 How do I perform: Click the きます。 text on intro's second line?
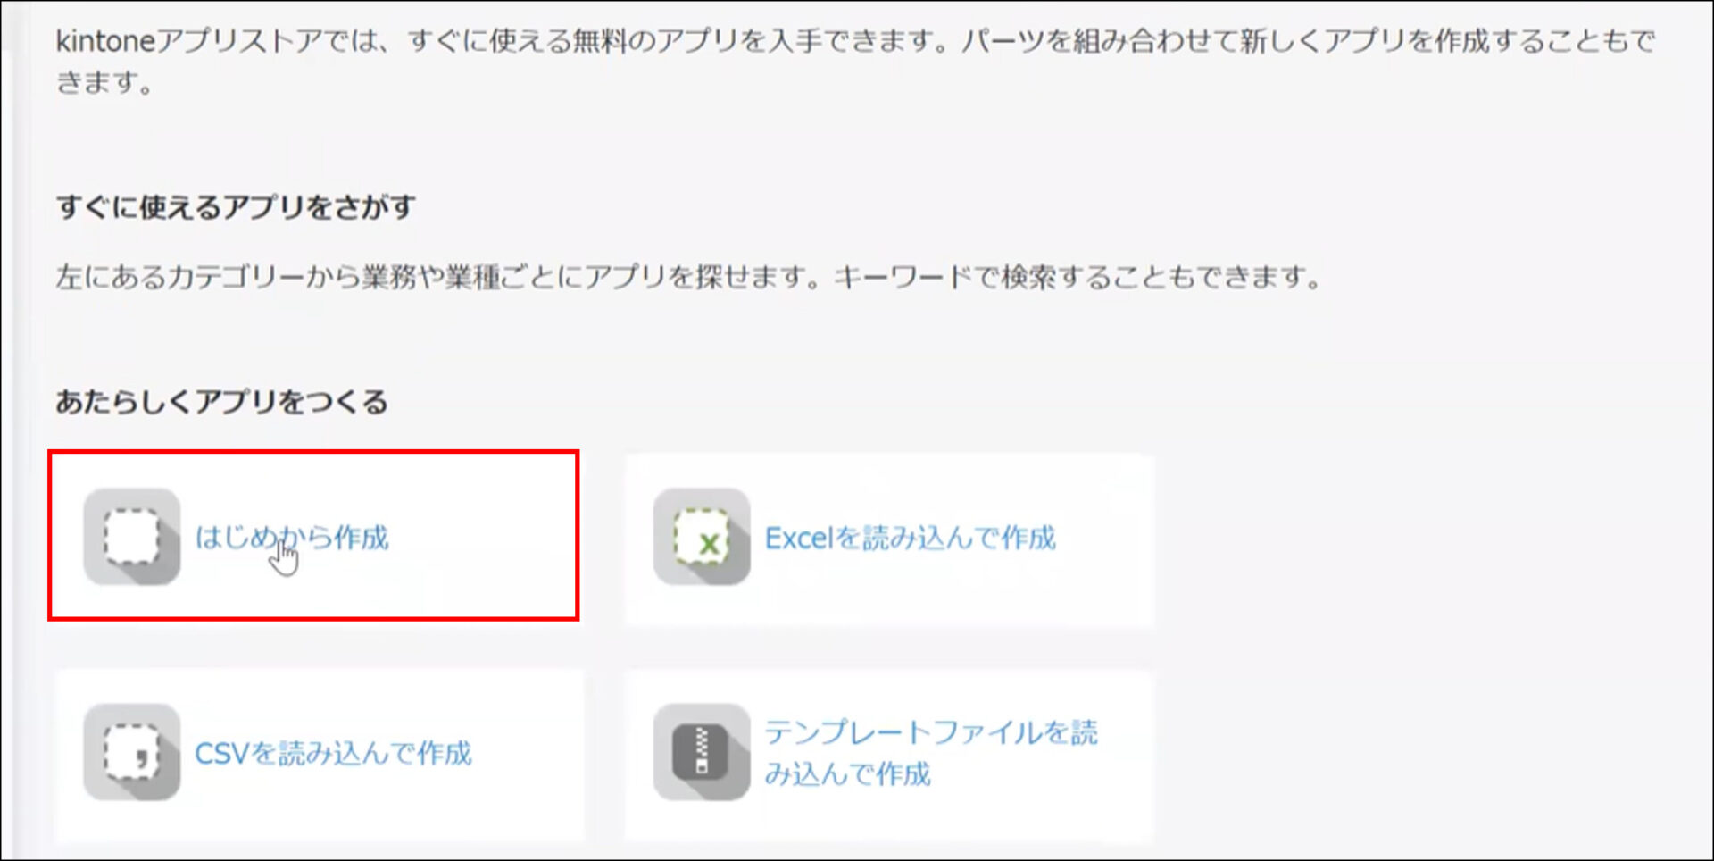[x=105, y=82]
